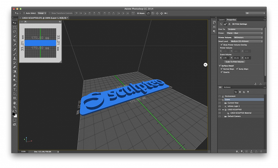Open the Print To dropdown
The width and height of the screenshot is (278, 168).
point(245,29)
